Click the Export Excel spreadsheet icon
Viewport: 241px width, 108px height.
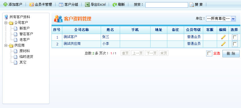(87, 5)
